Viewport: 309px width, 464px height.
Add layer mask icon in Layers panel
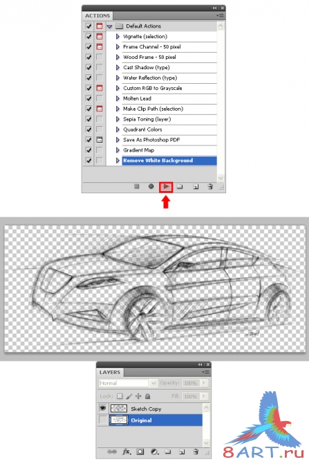click(140, 452)
